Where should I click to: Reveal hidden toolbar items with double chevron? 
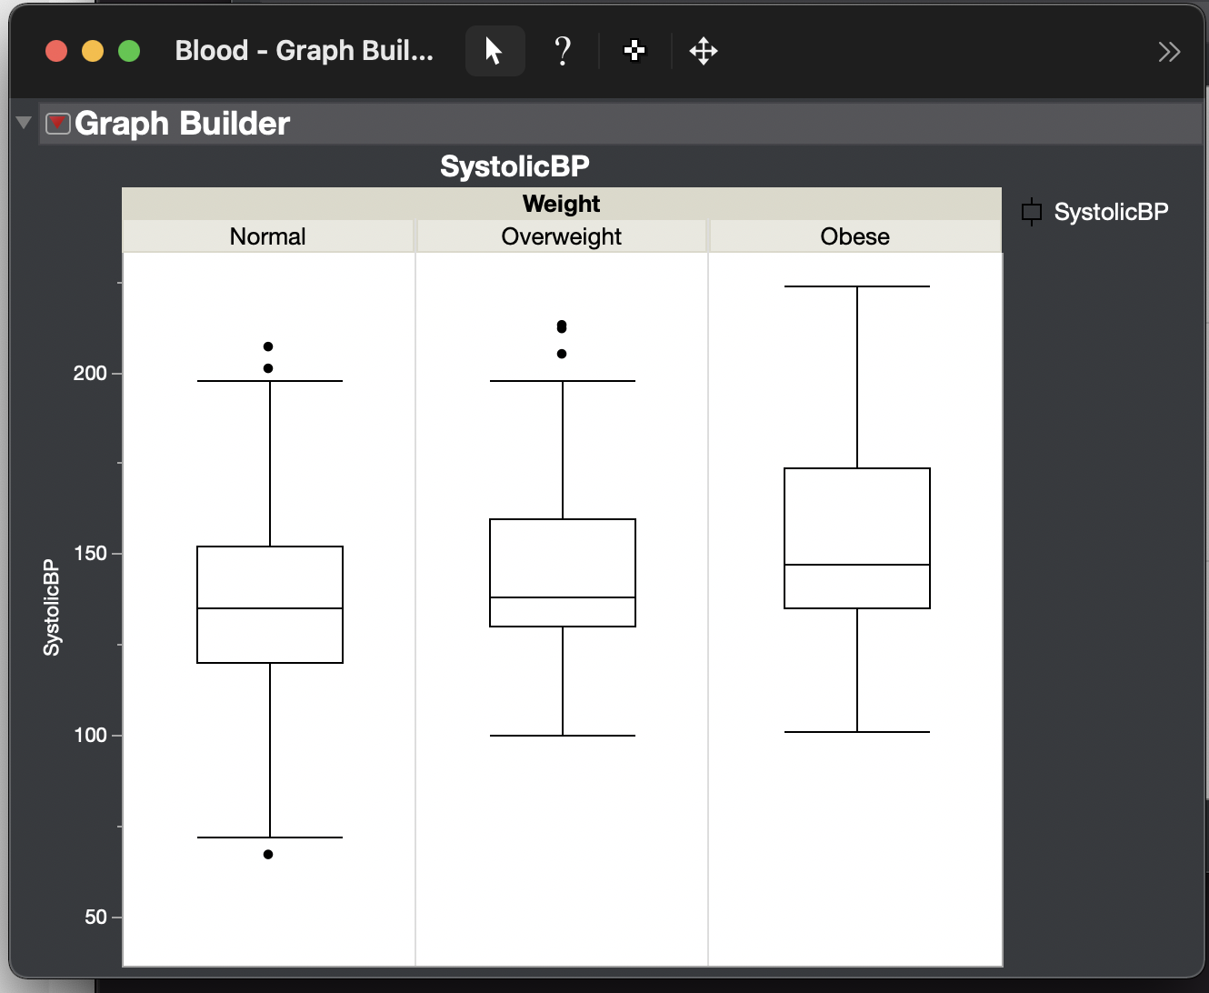tap(1169, 51)
